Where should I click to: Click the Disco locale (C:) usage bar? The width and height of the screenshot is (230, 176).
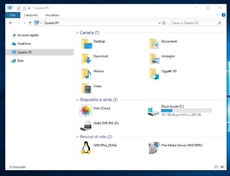[x=186, y=111]
